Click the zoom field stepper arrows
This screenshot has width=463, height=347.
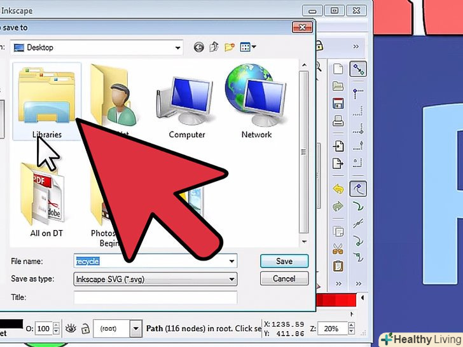click(351, 329)
